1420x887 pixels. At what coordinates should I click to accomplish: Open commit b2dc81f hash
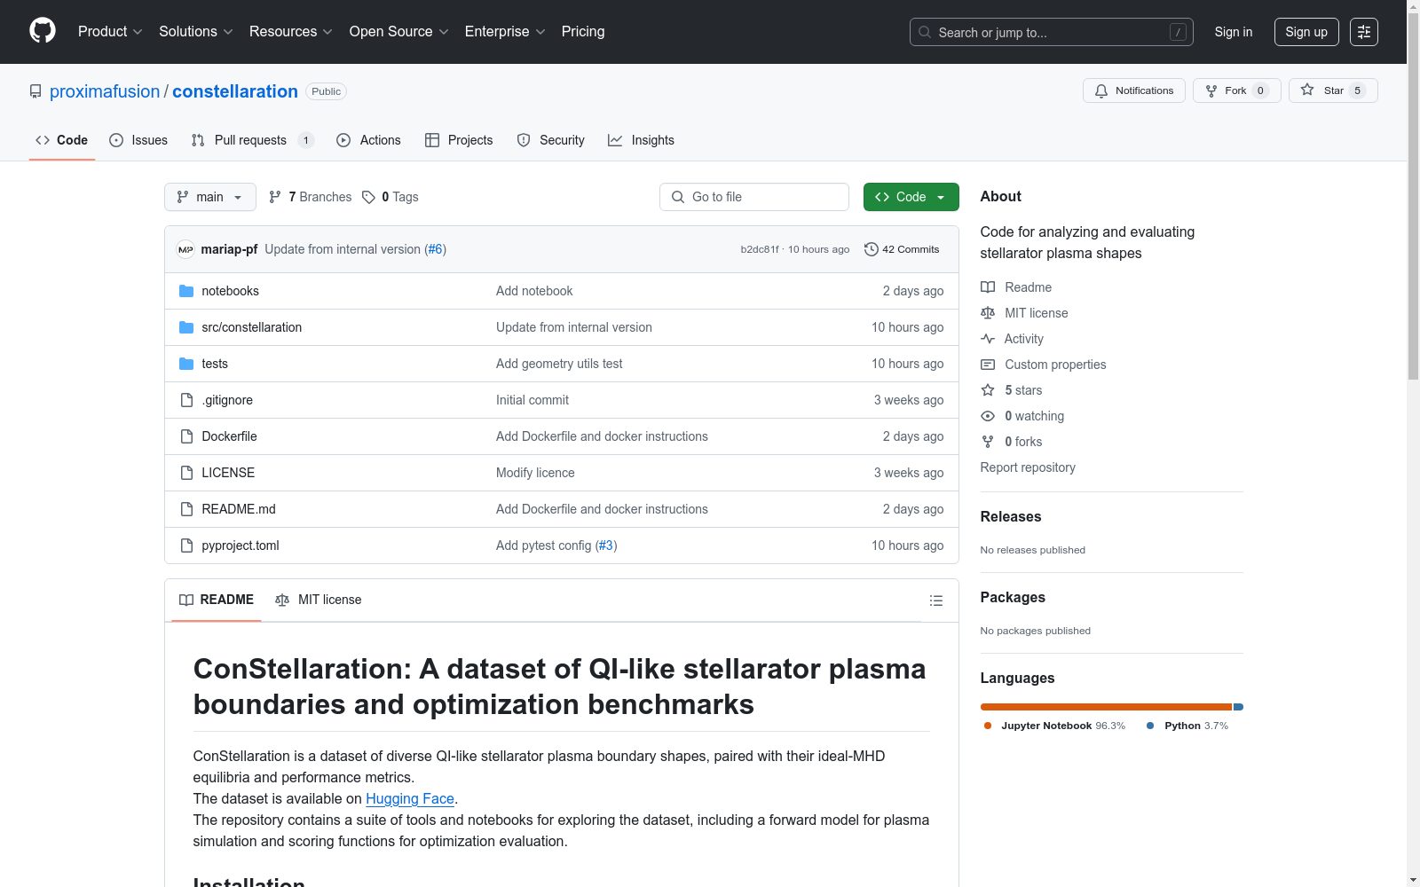tap(760, 249)
